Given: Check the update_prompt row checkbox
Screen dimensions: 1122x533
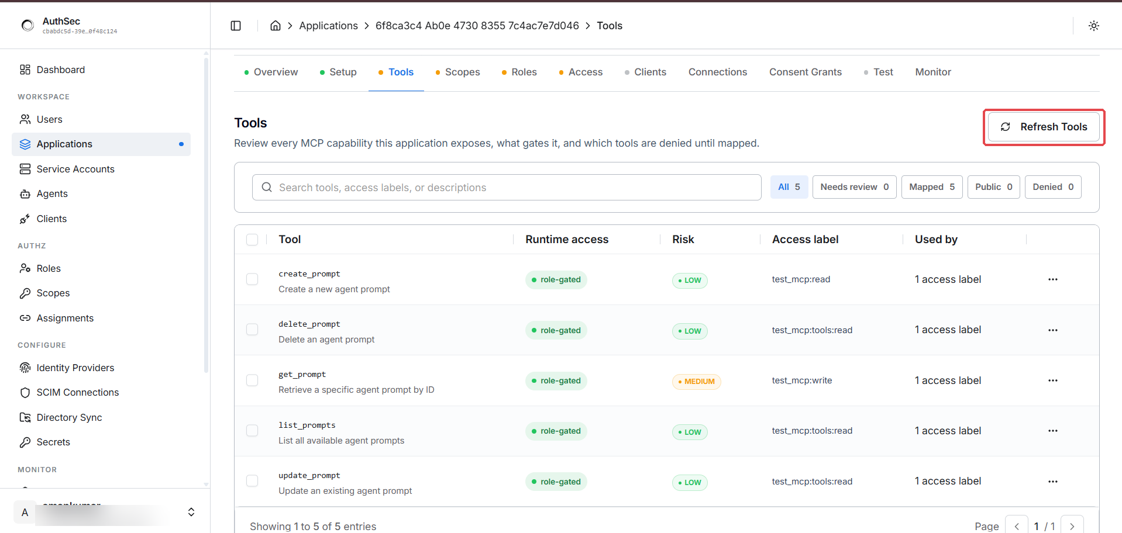Looking at the screenshot, I should pos(252,481).
